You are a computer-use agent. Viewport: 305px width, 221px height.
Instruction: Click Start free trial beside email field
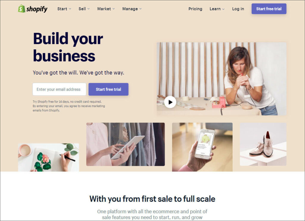click(108, 89)
